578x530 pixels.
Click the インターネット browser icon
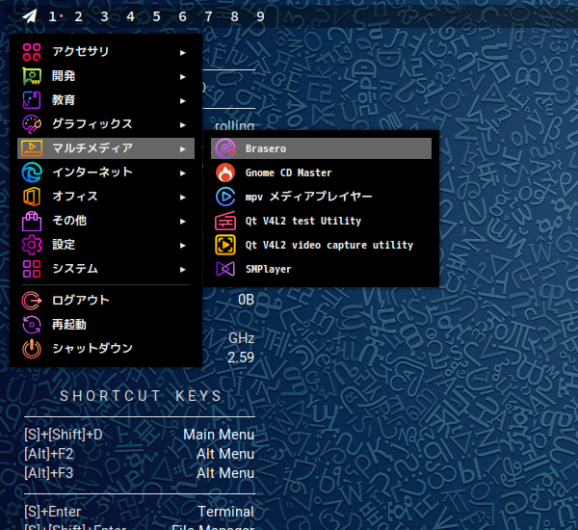click(x=32, y=172)
